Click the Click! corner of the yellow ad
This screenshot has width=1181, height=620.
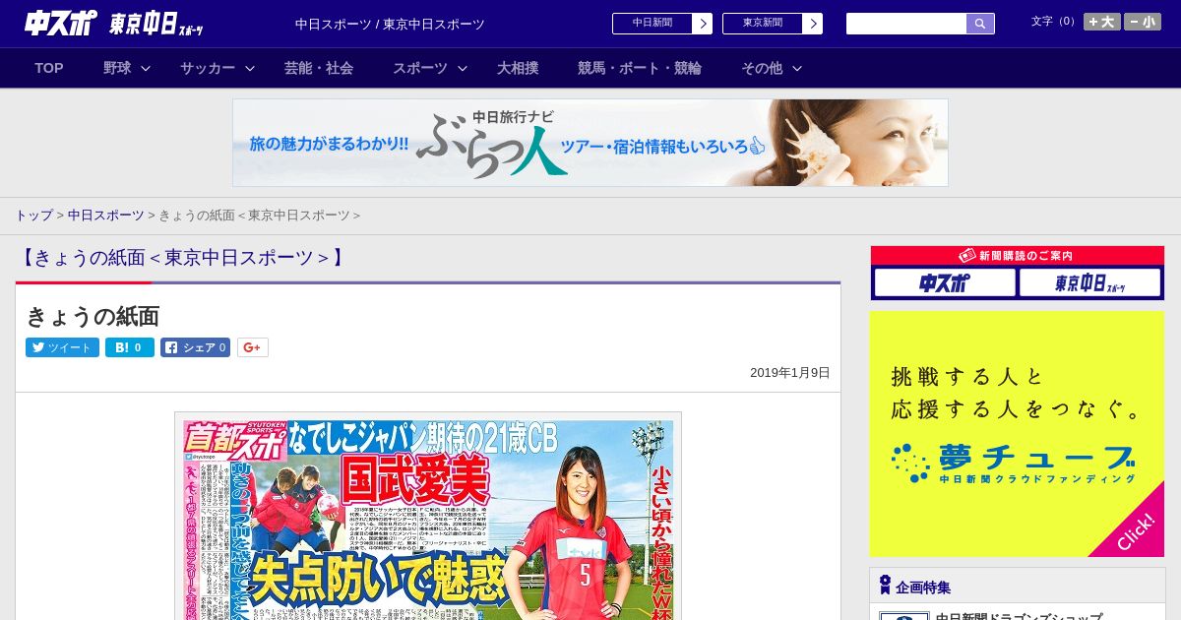tap(1135, 529)
